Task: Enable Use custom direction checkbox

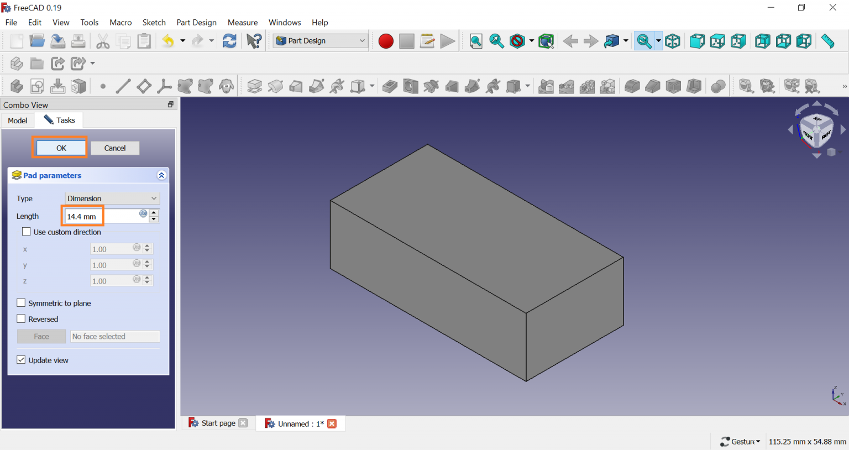Action: 27,232
